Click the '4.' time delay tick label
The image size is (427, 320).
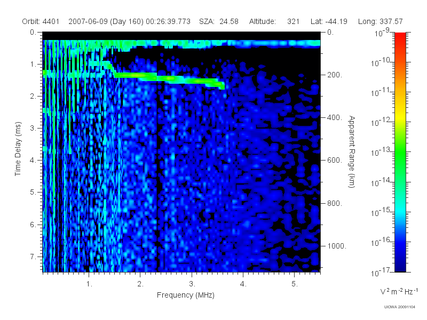(33, 161)
